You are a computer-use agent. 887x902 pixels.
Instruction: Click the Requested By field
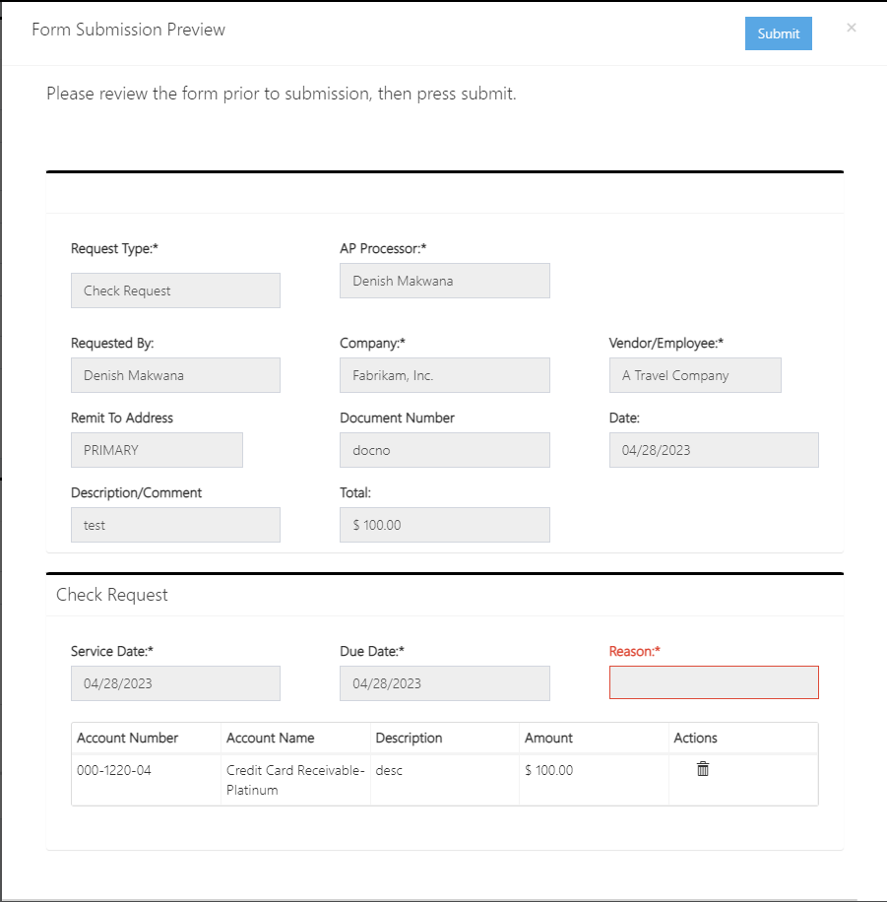pyautogui.click(x=175, y=375)
